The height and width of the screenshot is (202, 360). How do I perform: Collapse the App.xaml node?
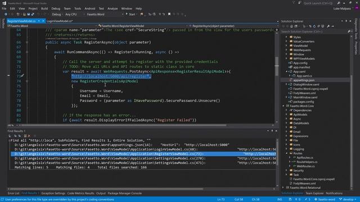click(x=286, y=71)
